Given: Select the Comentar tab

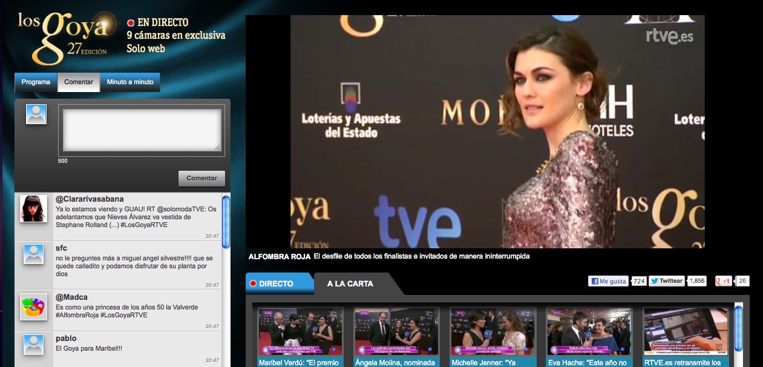Looking at the screenshot, I should coord(79,82).
